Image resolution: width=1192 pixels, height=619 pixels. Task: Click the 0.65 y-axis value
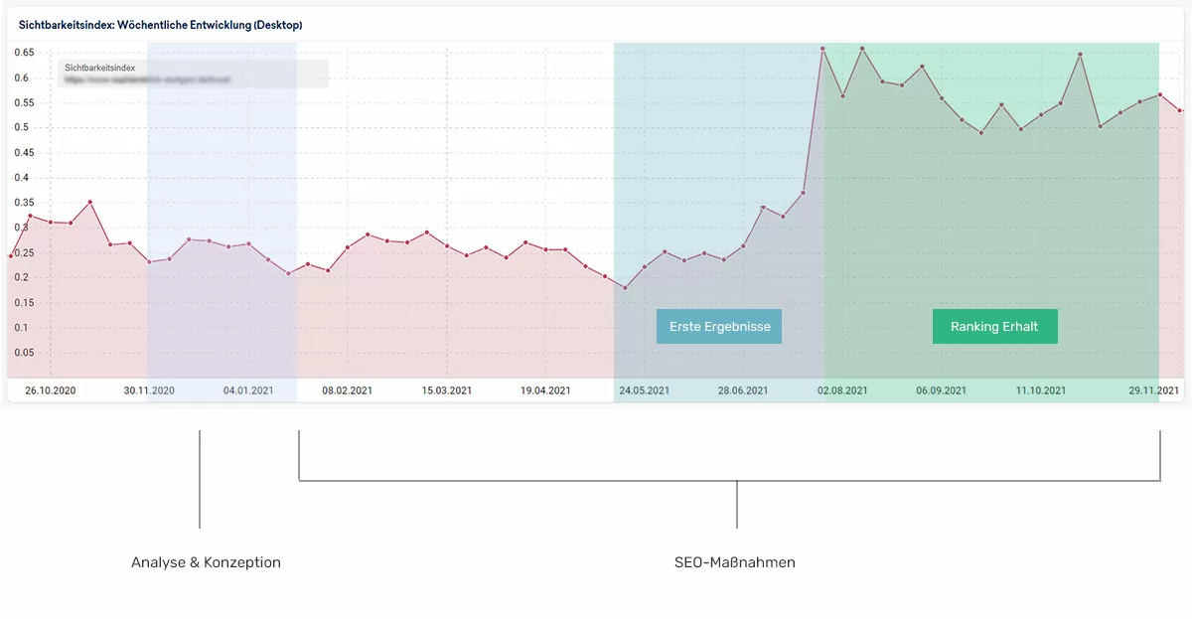24,52
